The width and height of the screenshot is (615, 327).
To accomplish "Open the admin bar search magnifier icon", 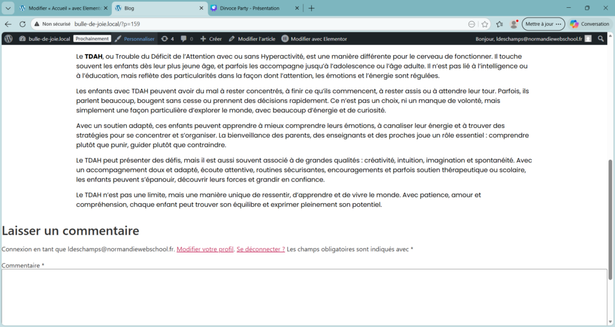I will [601, 38].
